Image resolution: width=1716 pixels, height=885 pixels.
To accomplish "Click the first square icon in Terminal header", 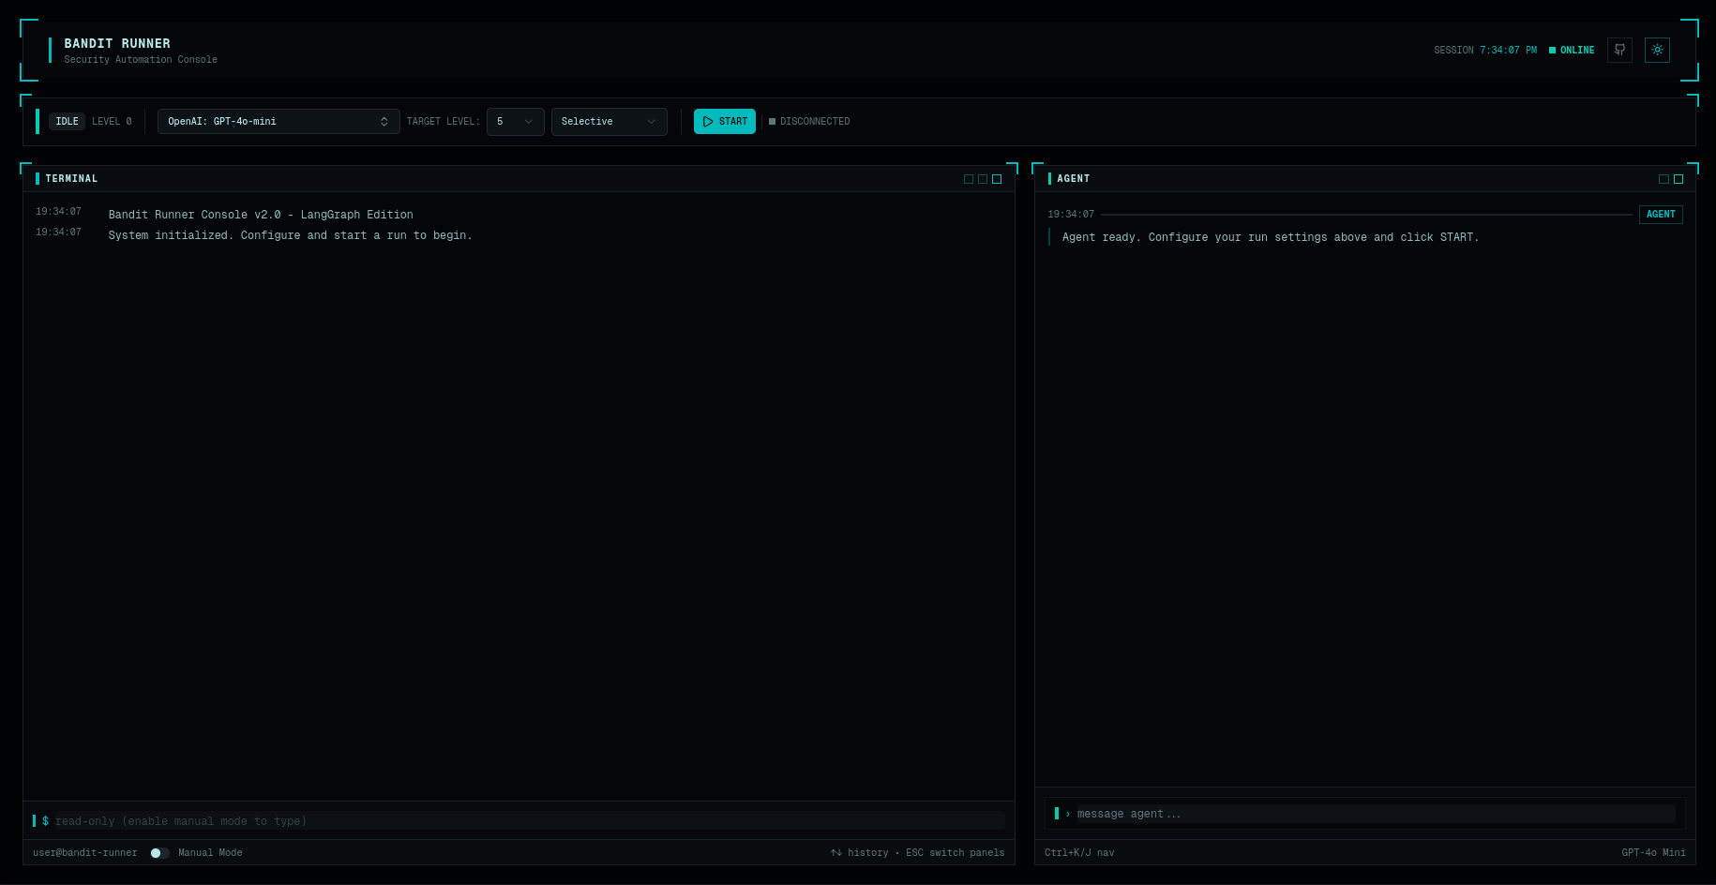I will pos(969,179).
